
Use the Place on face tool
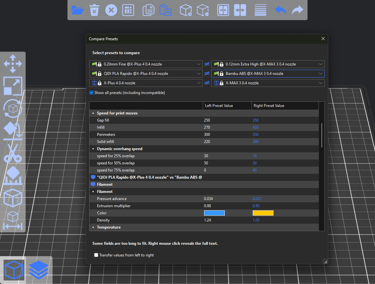click(13, 130)
